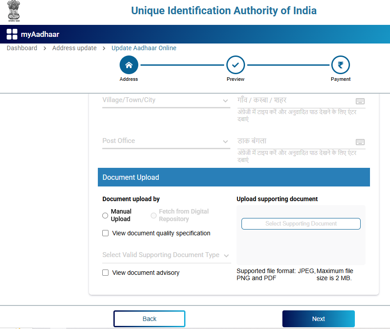The height and width of the screenshot is (329, 390).
Task: Open the myAadhaar apps grid icon
Action: [11, 34]
